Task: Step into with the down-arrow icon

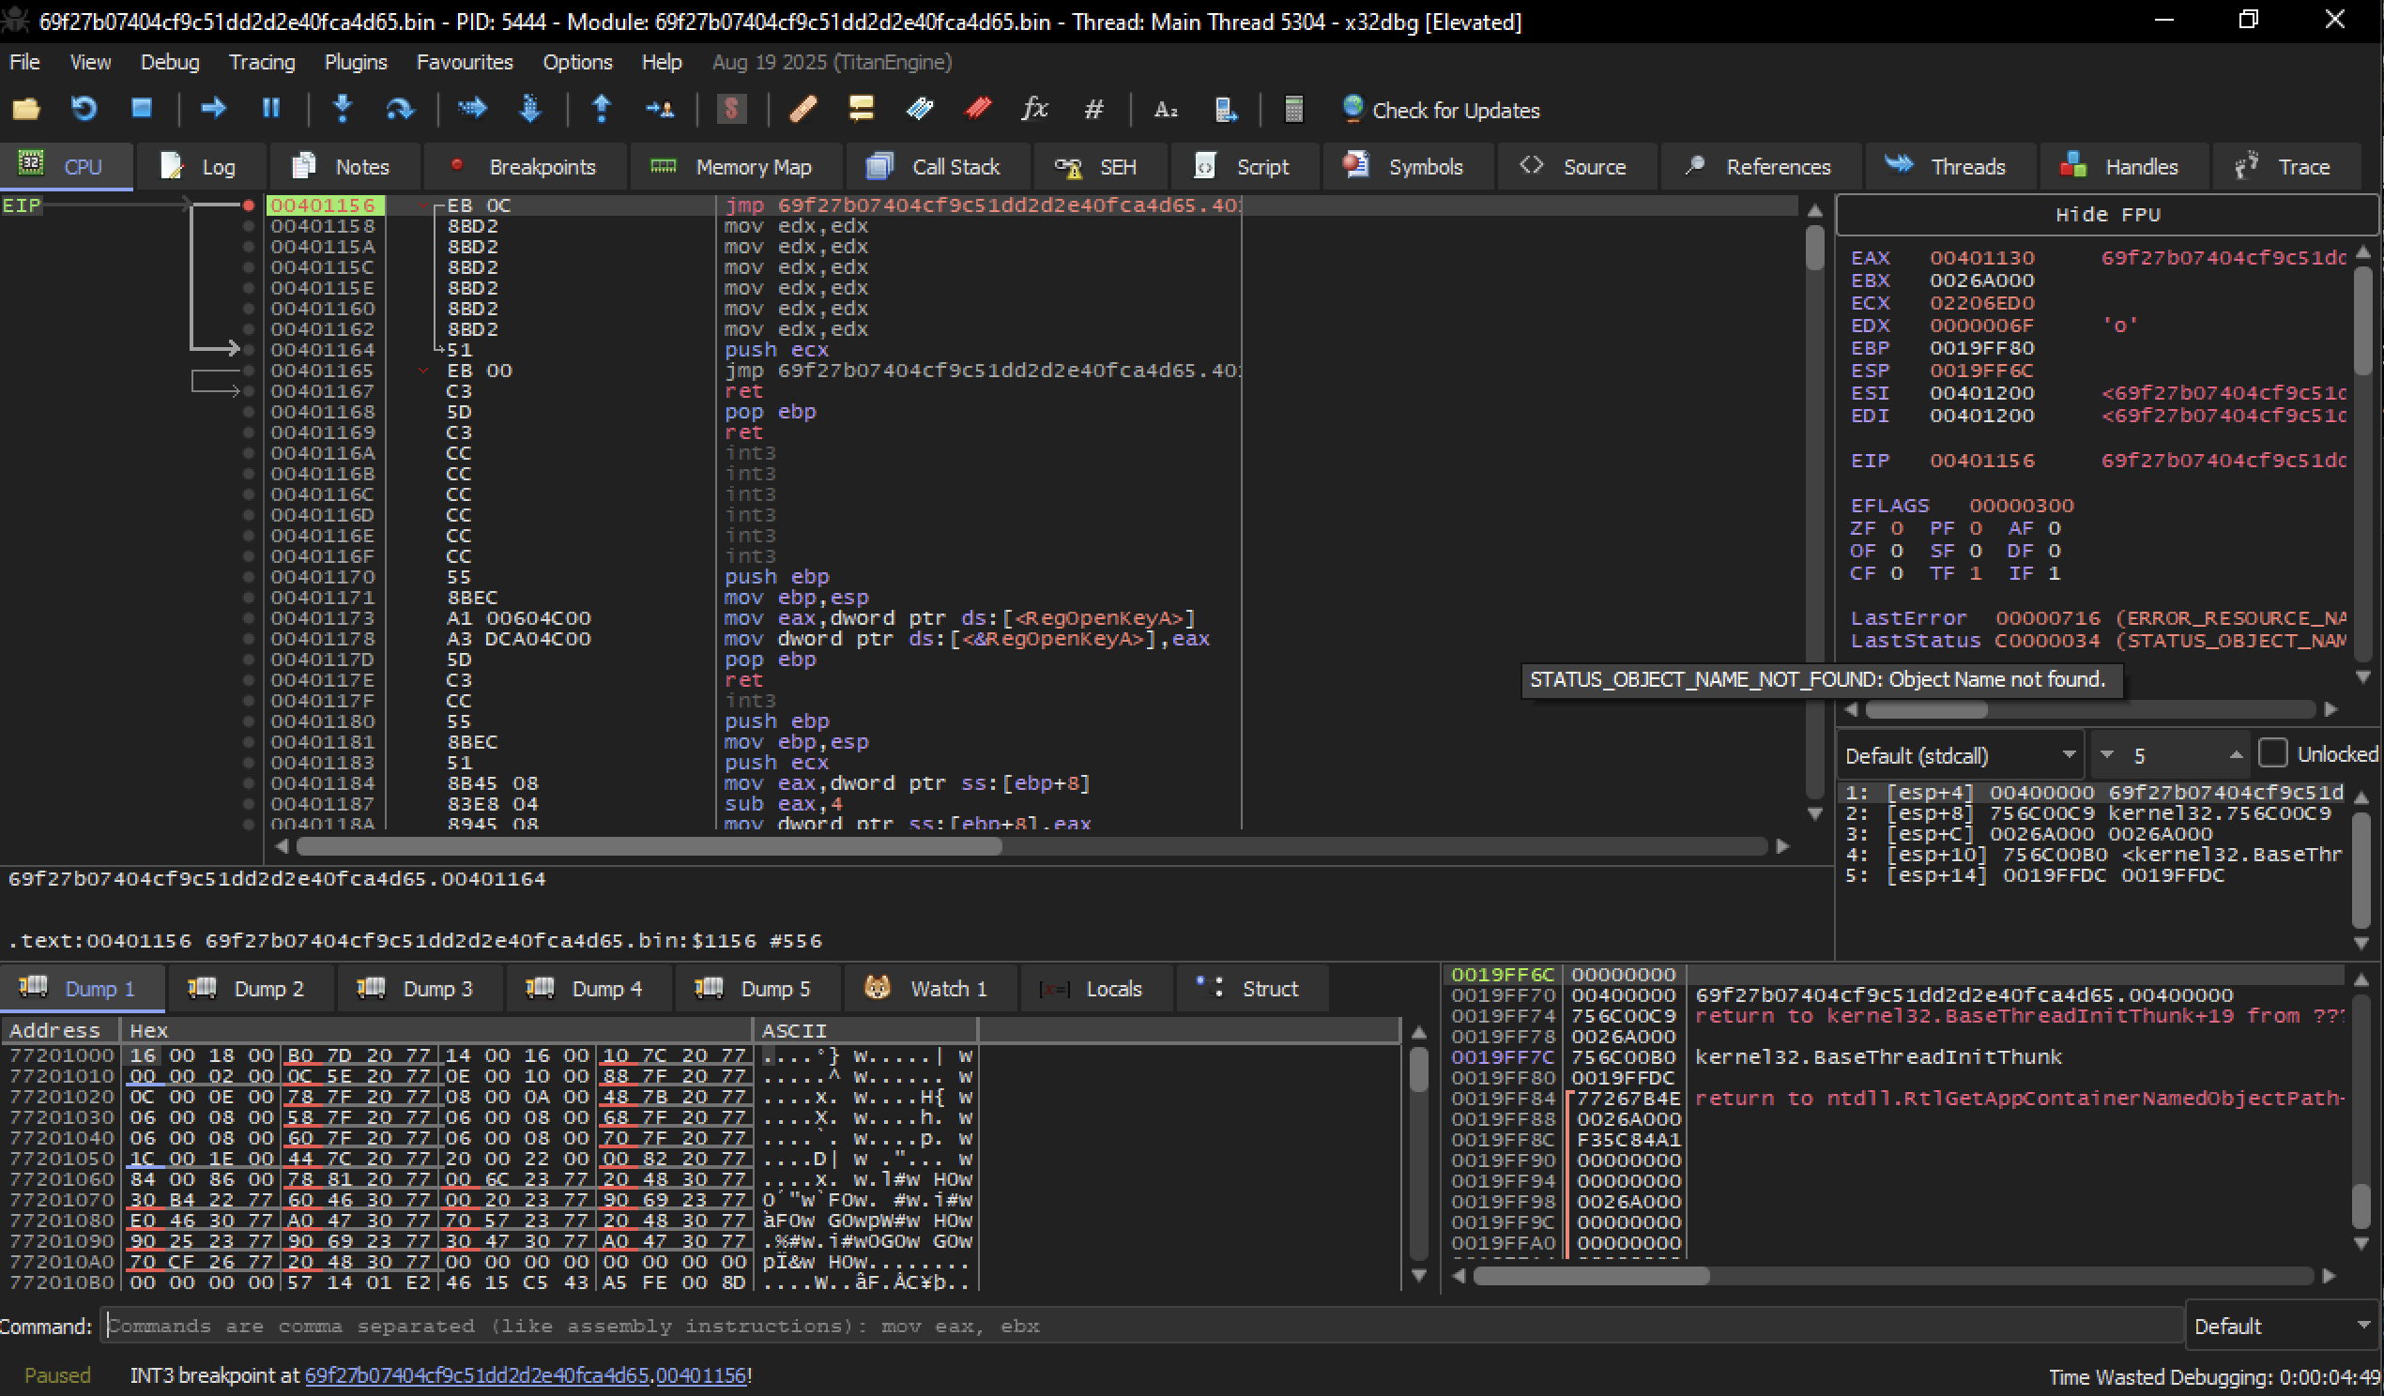Action: [x=343, y=109]
